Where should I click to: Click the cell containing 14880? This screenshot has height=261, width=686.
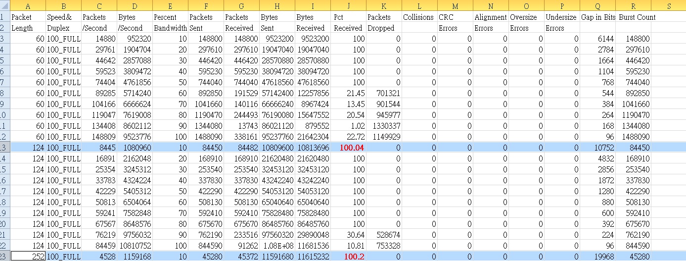(99, 39)
